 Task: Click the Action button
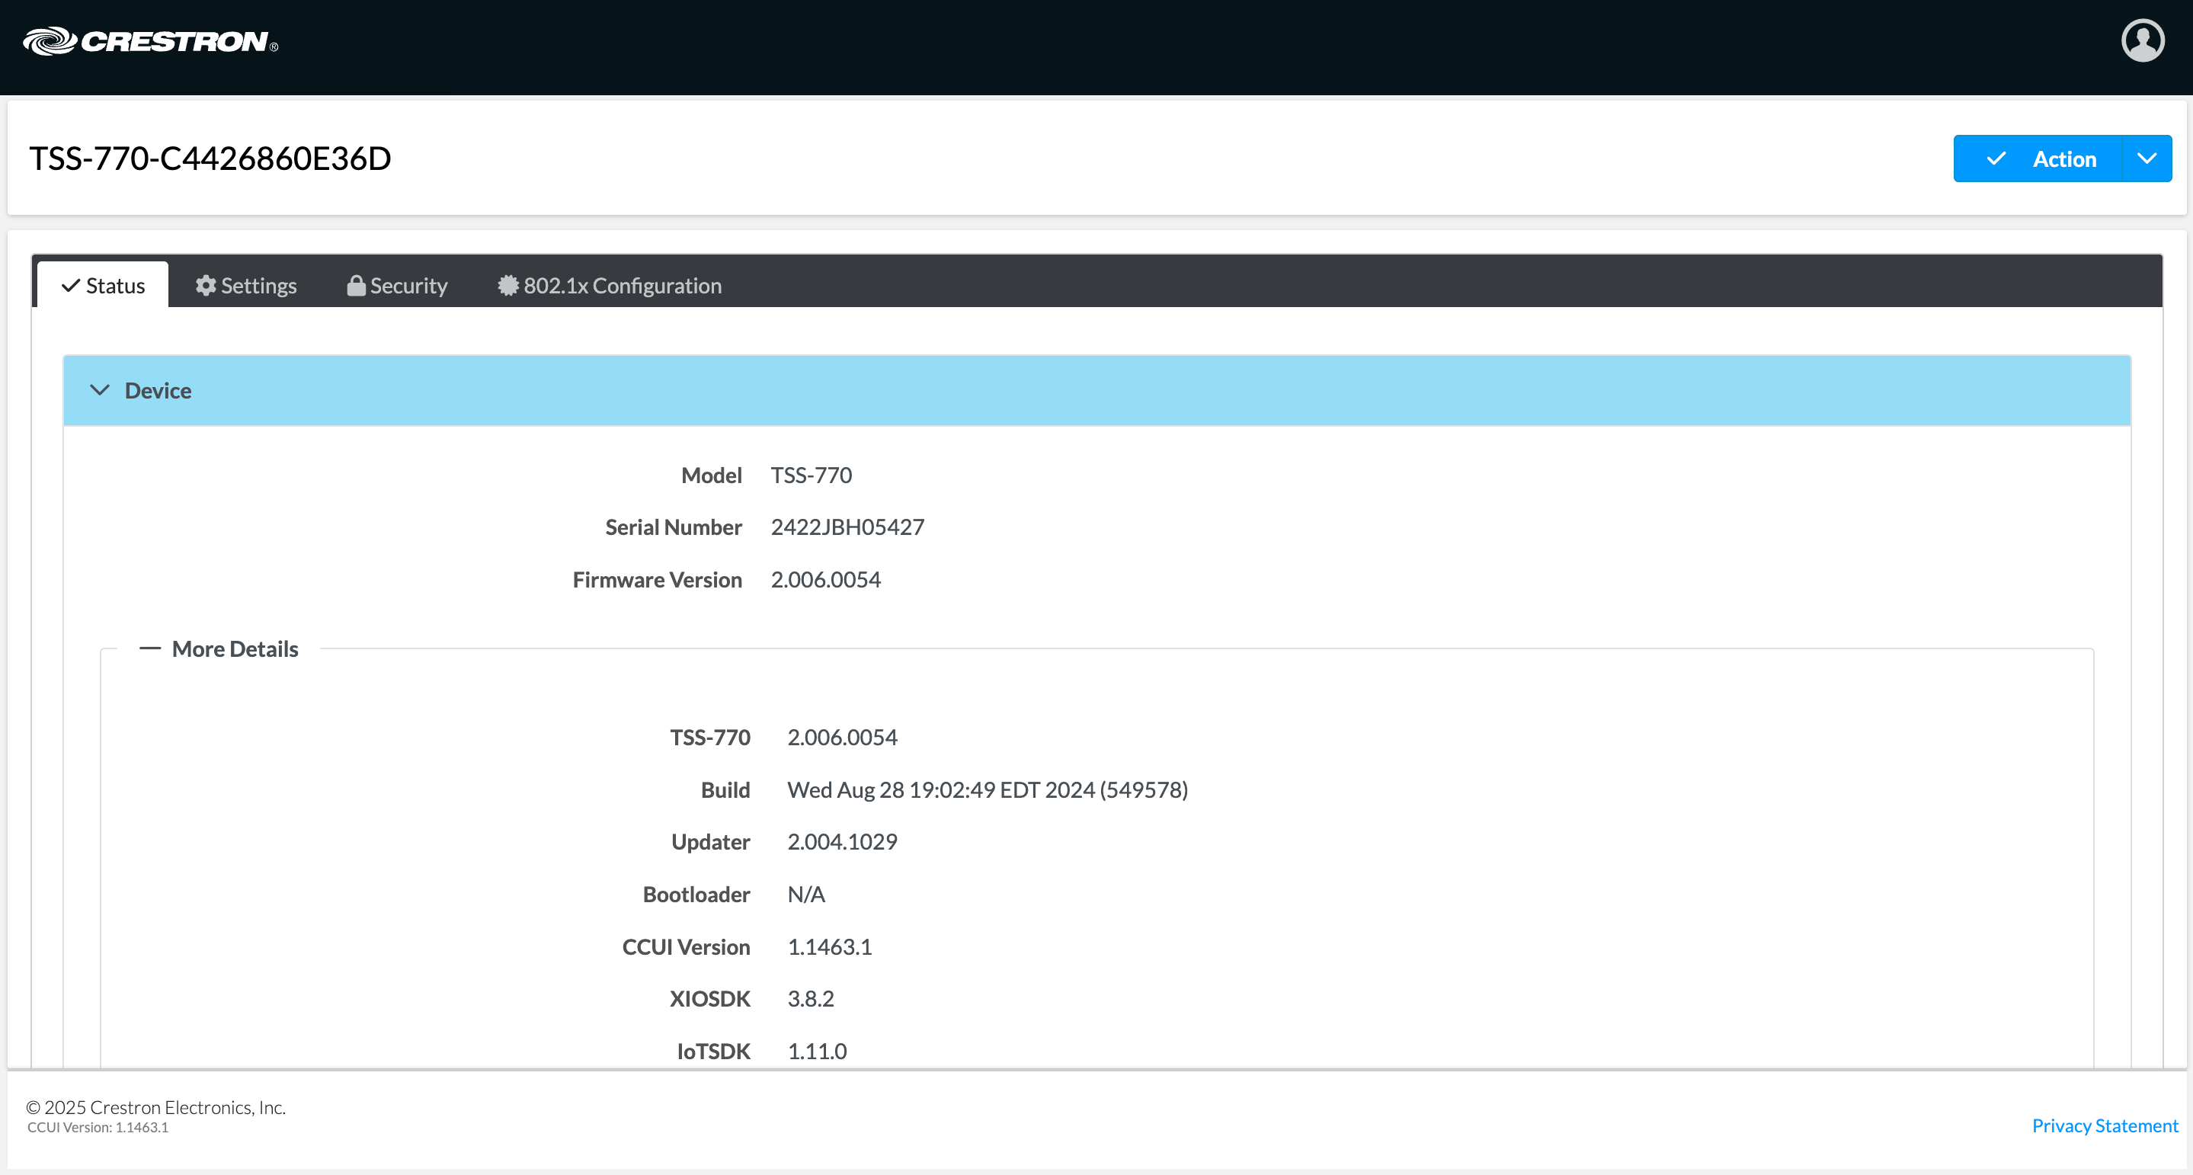[x=2038, y=158]
